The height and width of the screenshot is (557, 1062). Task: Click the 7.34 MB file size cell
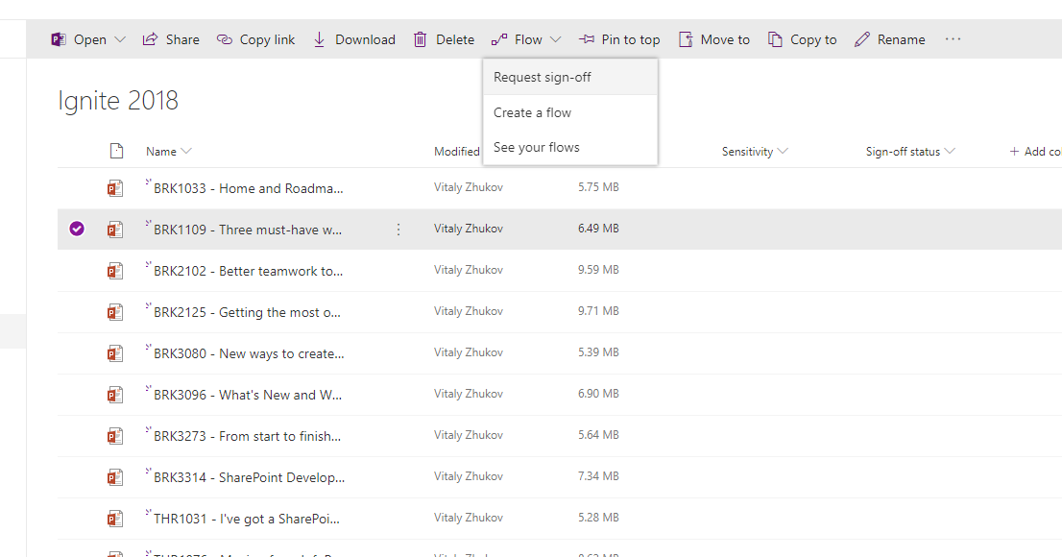pyautogui.click(x=599, y=476)
